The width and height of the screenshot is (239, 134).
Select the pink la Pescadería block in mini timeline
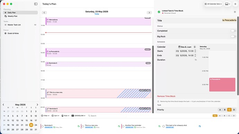(222, 85)
